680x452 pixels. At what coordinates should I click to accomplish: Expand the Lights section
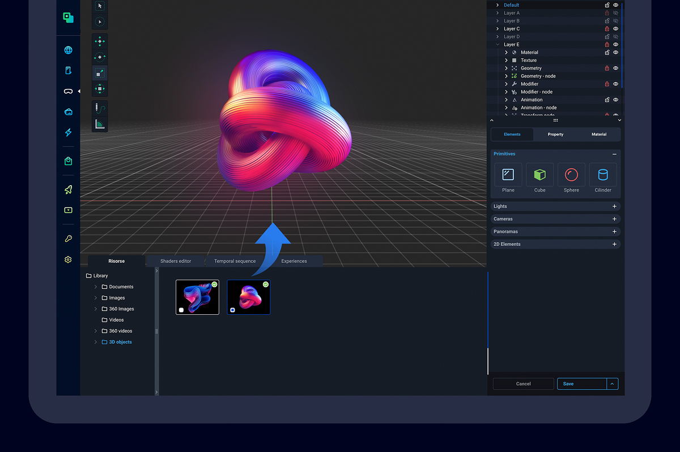coord(614,207)
